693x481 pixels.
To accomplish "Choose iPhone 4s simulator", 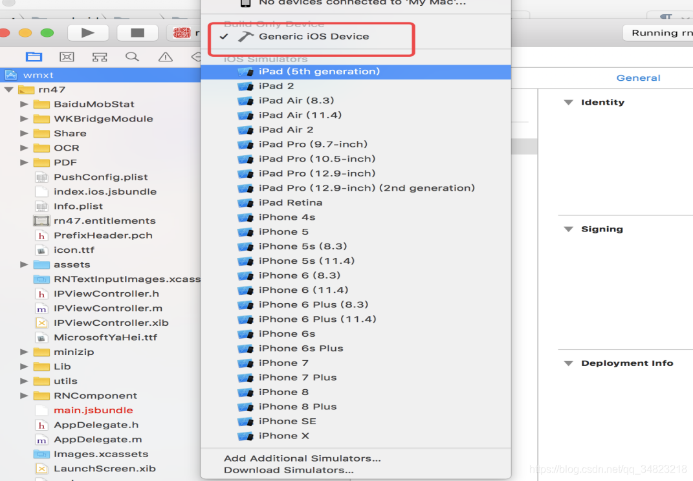I will [x=356, y=217].
